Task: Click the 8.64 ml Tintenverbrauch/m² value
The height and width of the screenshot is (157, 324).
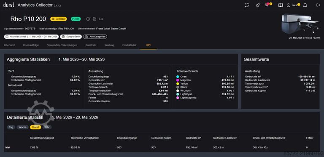Action: point(163,90)
